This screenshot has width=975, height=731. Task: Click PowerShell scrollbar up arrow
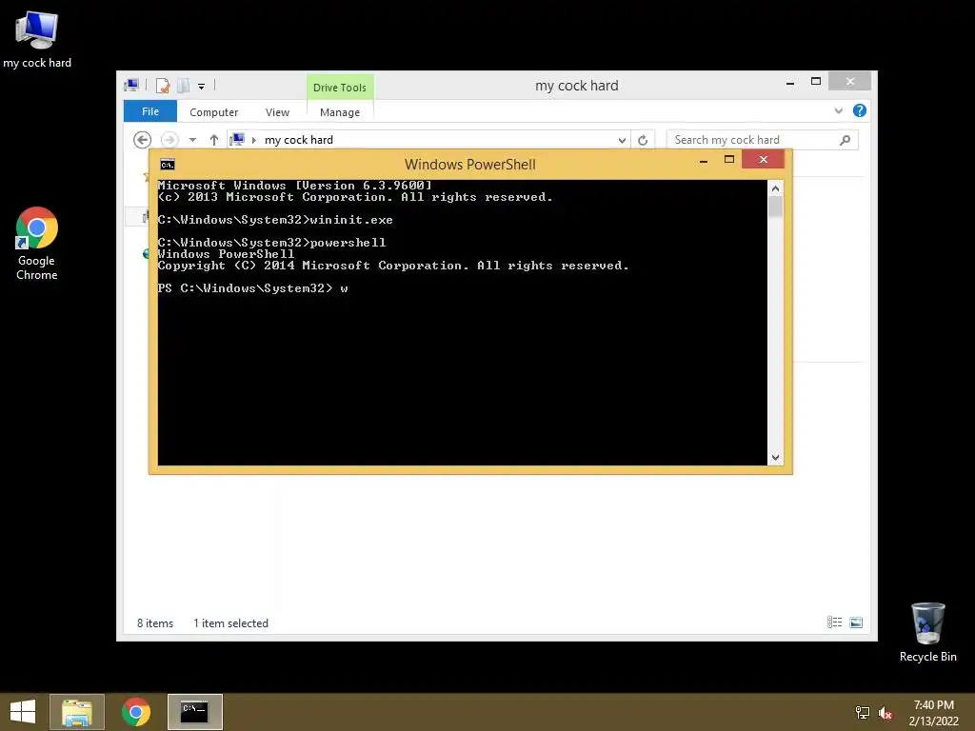pyautogui.click(x=775, y=188)
